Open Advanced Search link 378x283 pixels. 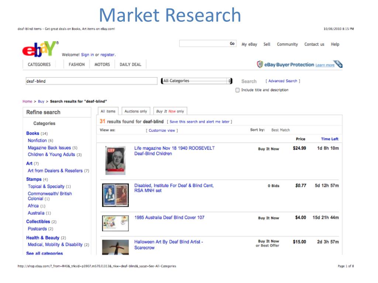coord(283,81)
